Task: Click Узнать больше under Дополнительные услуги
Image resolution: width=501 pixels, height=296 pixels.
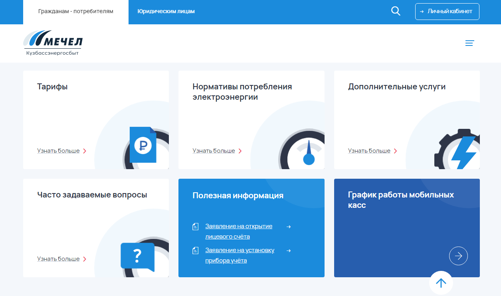Action: coord(369,151)
